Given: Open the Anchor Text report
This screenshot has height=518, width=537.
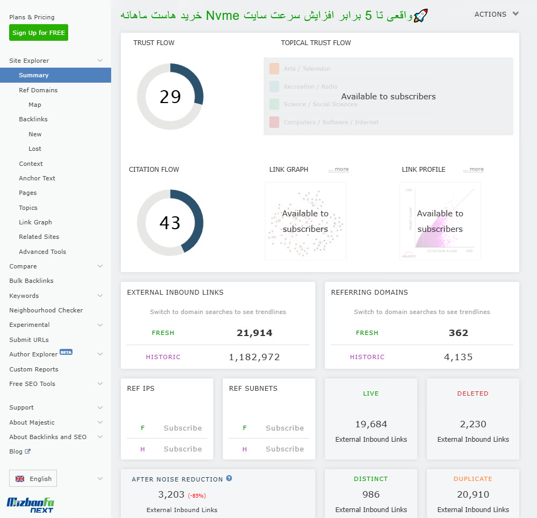Looking at the screenshot, I should point(37,178).
